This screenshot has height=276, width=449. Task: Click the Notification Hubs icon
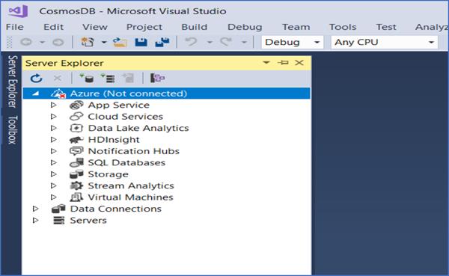(76, 151)
